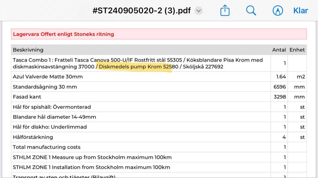Activate the Markup pen icon
The height and width of the screenshot is (178, 318).
[x=278, y=11]
